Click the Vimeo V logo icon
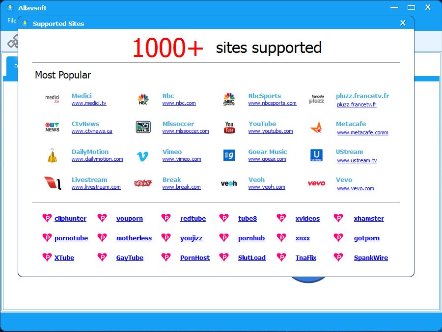442x332 pixels. [142, 156]
